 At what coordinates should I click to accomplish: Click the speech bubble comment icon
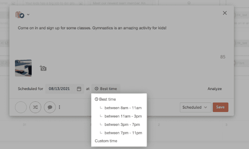(x=50, y=107)
